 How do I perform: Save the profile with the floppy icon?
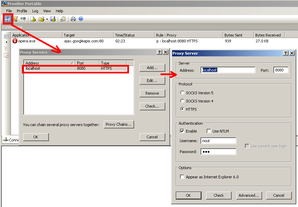click(x=53, y=19)
